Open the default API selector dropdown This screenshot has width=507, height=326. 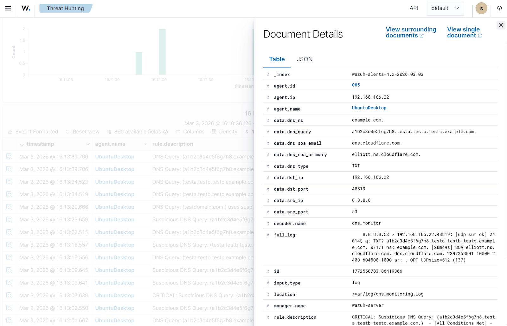tap(445, 8)
